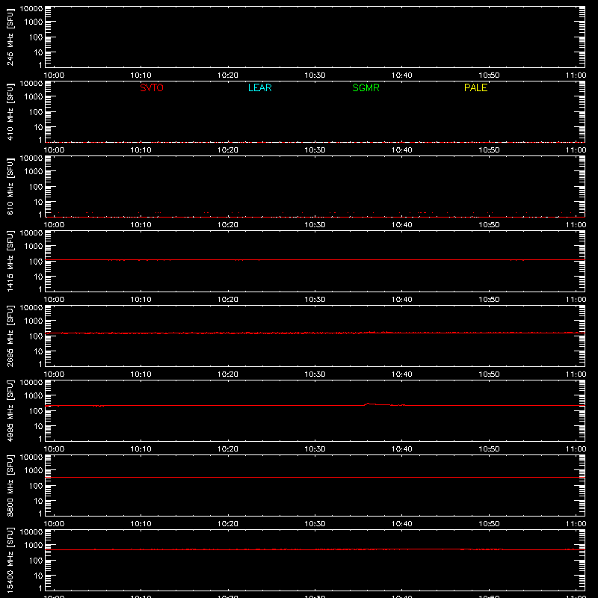Click 10:00 tick label under 245 MHz panel

[x=54, y=75]
